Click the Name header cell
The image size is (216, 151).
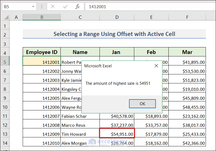tap(80, 52)
